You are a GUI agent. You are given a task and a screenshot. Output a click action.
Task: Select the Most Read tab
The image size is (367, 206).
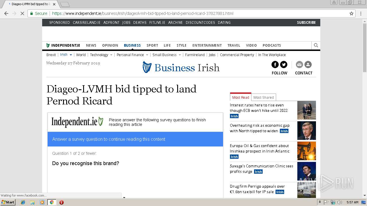241,97
